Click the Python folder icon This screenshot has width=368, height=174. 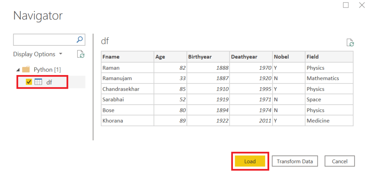pyautogui.click(x=26, y=69)
